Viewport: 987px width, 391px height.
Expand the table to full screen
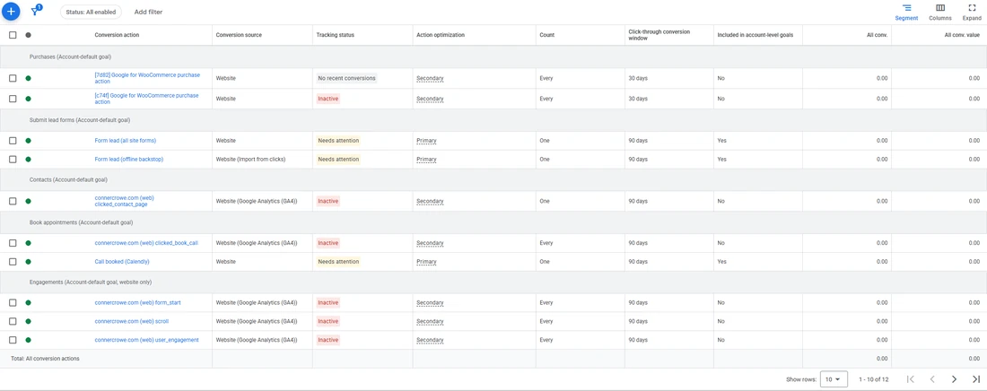click(x=972, y=12)
